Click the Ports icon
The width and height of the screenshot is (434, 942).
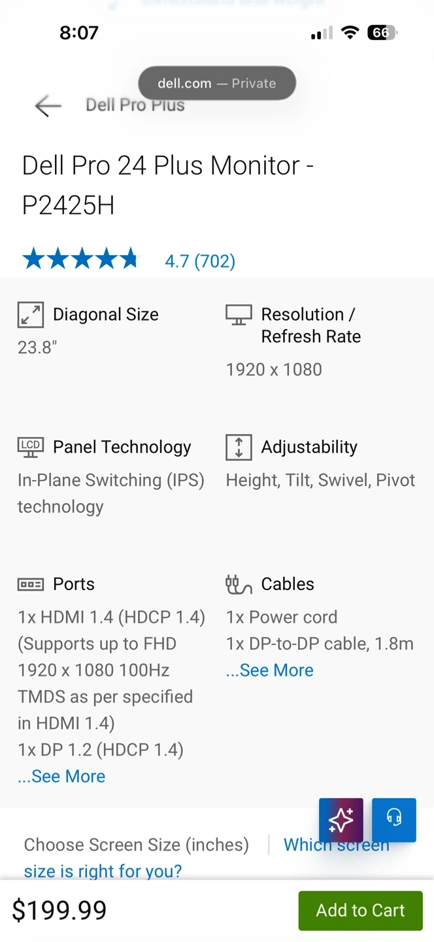tap(30, 584)
